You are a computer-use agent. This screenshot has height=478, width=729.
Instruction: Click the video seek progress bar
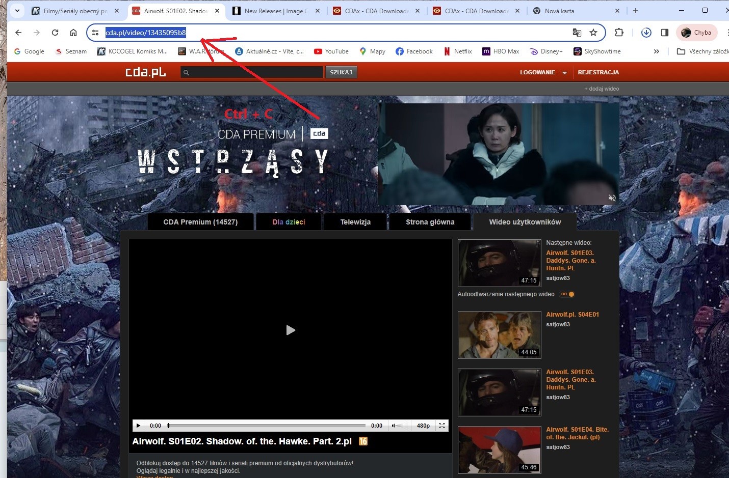[x=267, y=426]
